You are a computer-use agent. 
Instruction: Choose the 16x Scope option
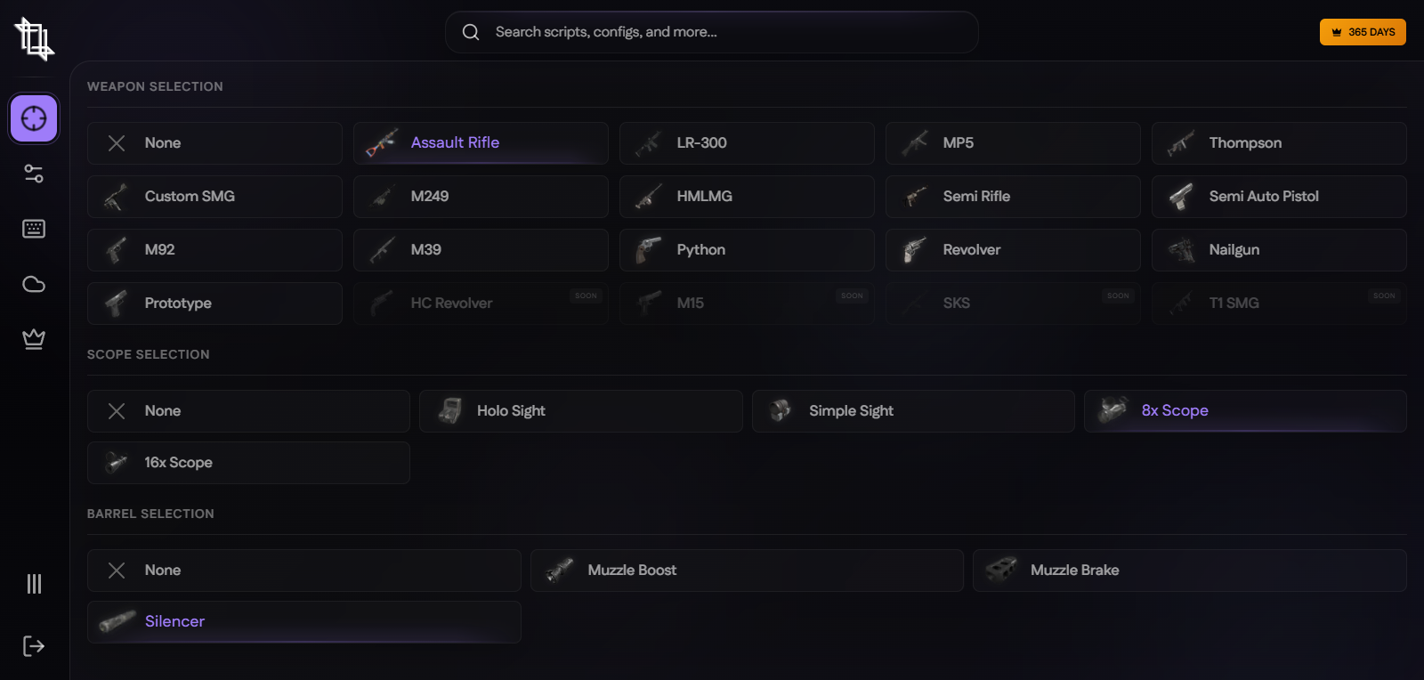pos(248,463)
